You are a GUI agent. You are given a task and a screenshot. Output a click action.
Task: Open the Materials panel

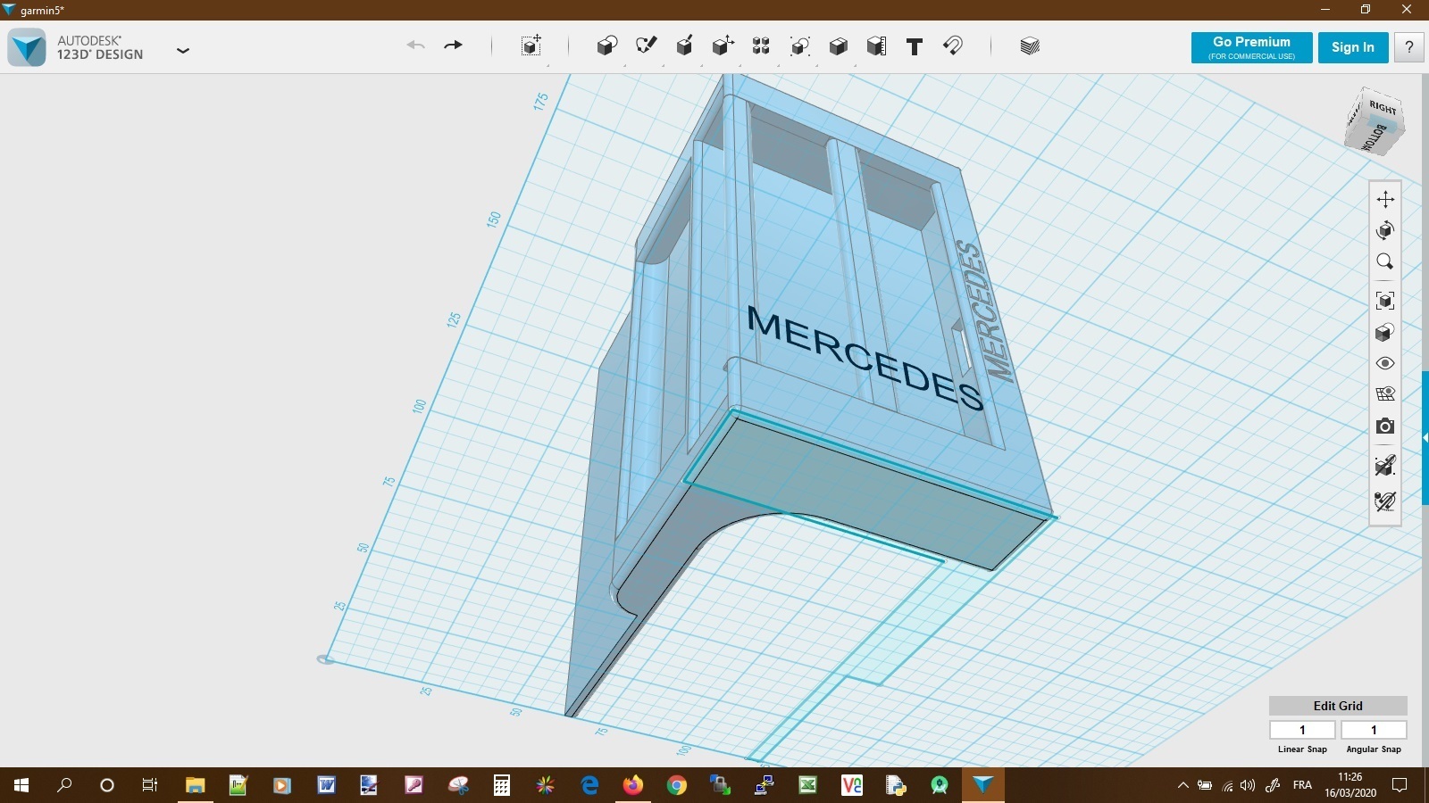(1030, 46)
